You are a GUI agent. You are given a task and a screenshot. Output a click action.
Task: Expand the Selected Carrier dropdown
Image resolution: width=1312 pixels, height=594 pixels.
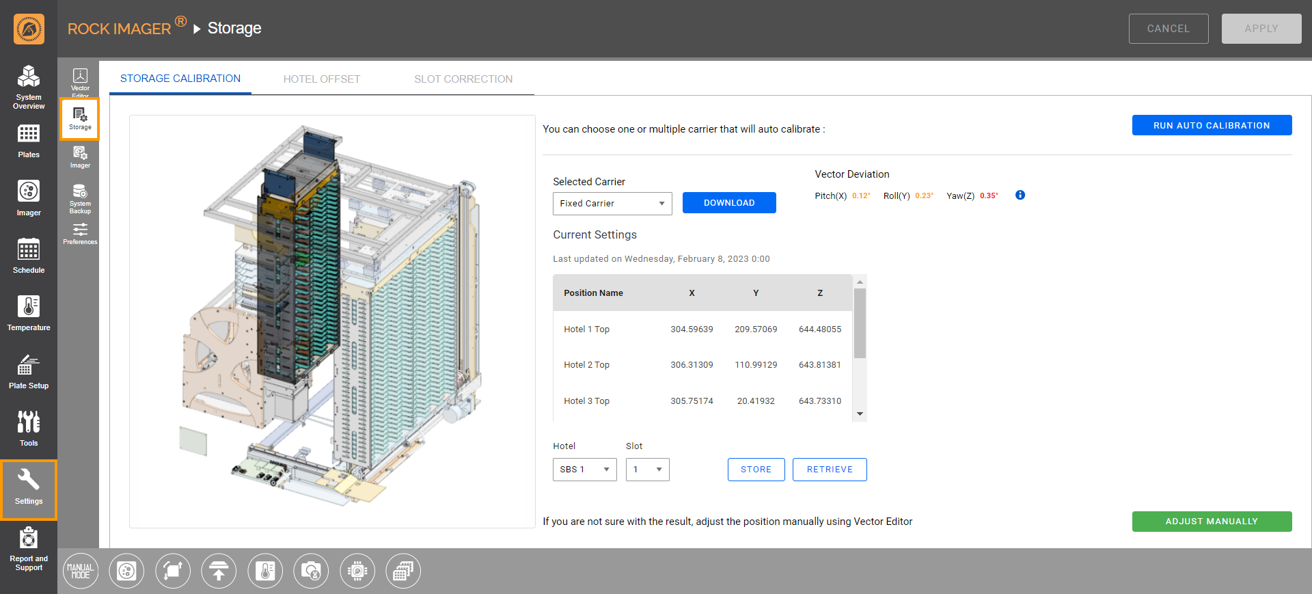pos(612,204)
